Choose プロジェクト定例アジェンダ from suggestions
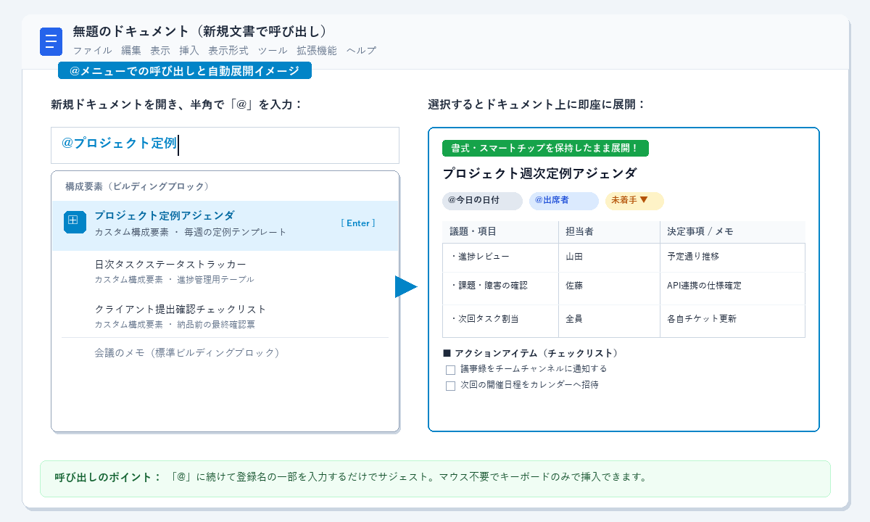Image resolution: width=870 pixels, height=522 pixels. pos(225,225)
